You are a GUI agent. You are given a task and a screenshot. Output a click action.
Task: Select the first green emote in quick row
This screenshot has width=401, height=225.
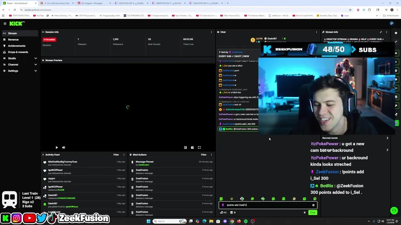tap(221, 199)
